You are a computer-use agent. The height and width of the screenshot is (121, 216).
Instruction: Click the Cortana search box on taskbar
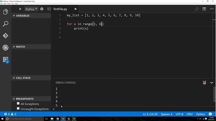[25, 119]
